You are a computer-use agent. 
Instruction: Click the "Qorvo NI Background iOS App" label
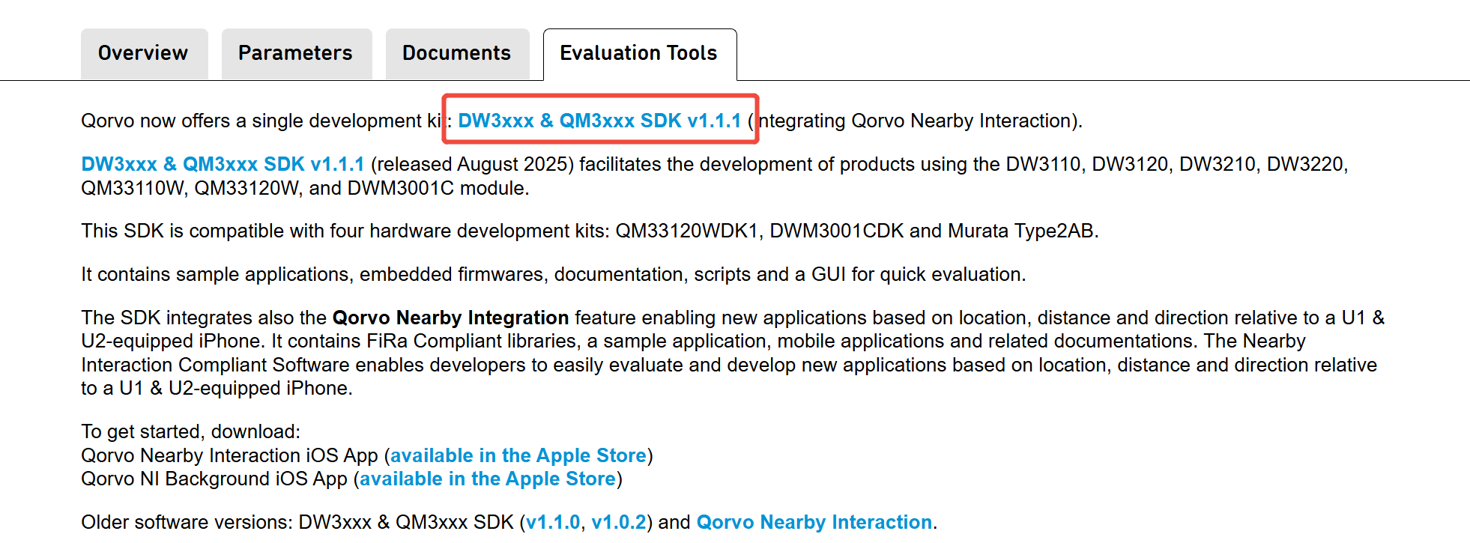click(214, 479)
